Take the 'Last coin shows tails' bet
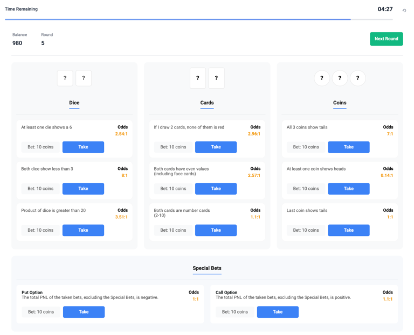This screenshot has width=414, height=335. 349,230
